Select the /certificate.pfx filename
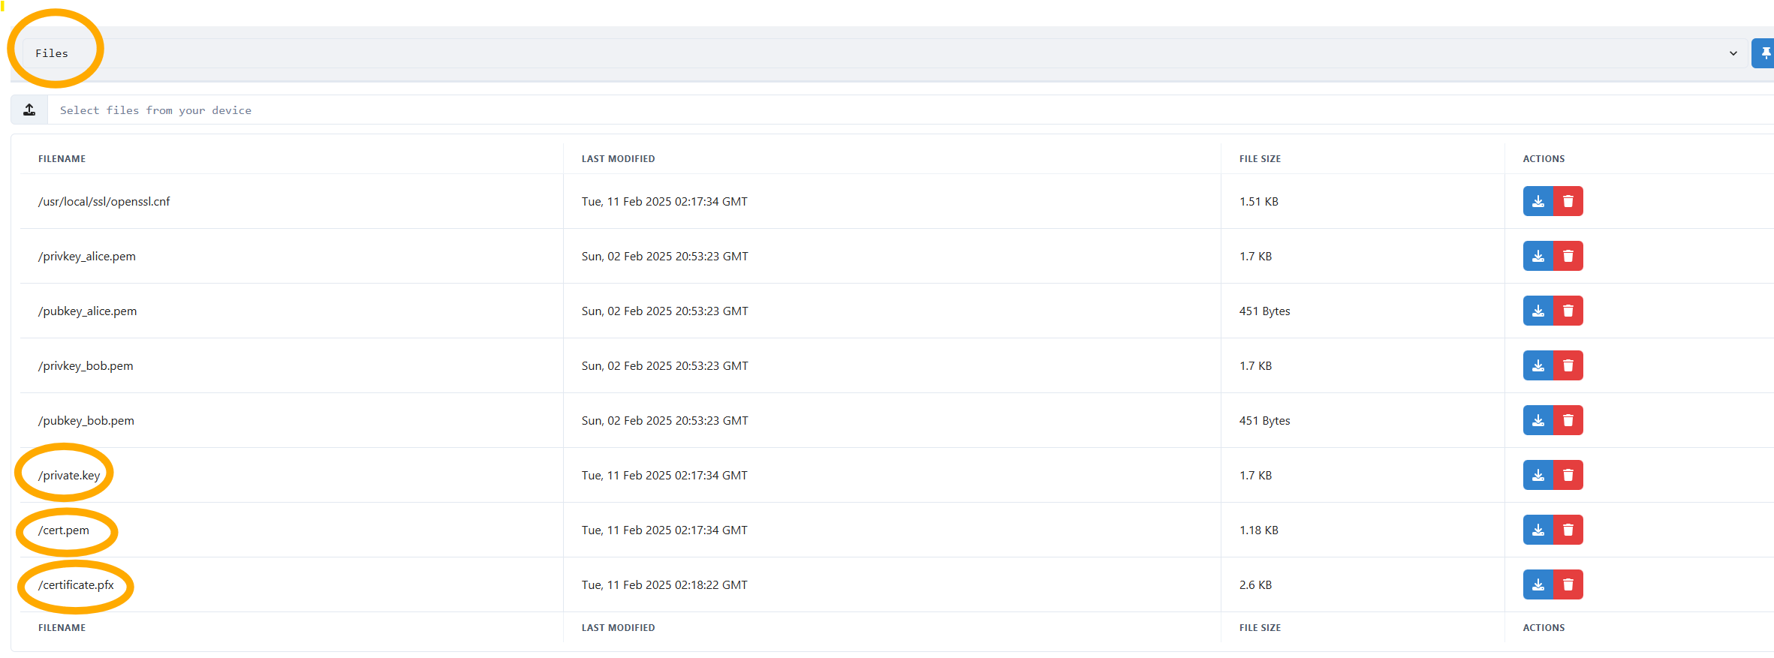The height and width of the screenshot is (658, 1774). pyautogui.click(x=76, y=585)
